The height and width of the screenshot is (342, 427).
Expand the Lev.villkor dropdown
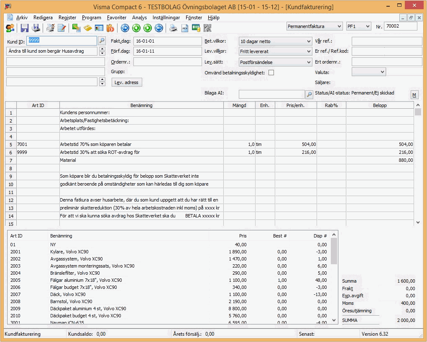[x=308, y=51]
